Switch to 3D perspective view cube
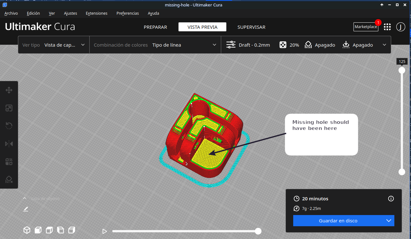 [x=27, y=230]
